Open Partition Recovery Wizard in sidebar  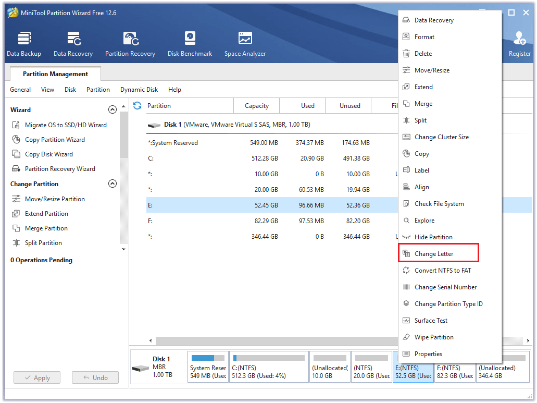54,168
